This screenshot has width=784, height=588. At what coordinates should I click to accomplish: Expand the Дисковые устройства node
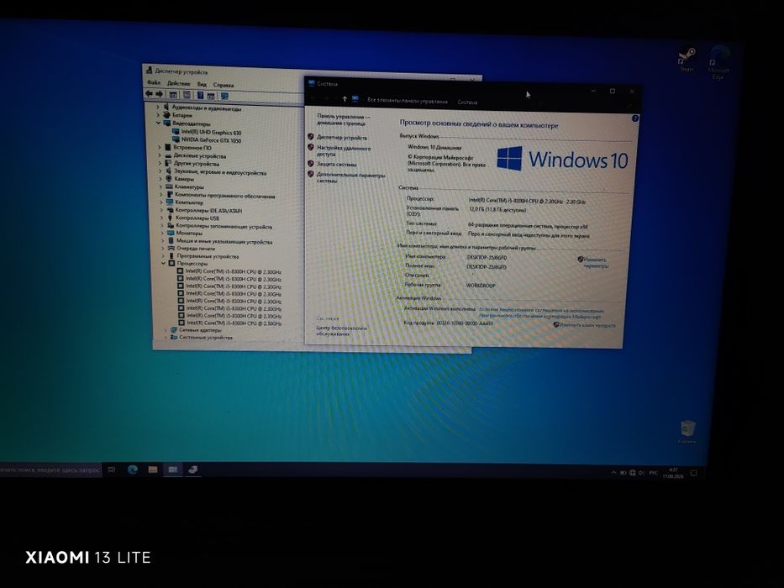160,156
